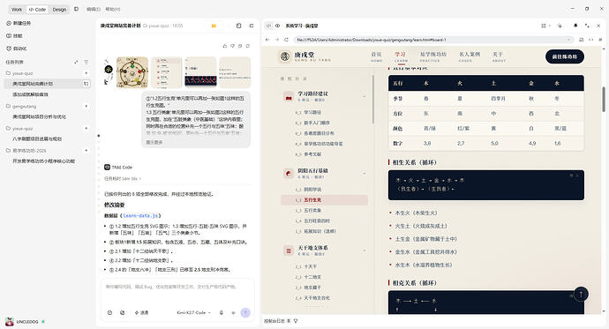Toggle the code view button in preview header
The height and width of the screenshot is (329, 609).
pos(268,26)
